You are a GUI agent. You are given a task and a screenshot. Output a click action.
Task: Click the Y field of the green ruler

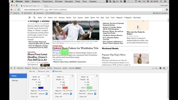(90, 85)
